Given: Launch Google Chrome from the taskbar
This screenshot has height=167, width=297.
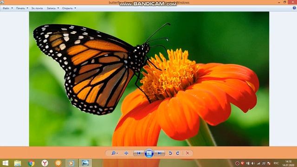Looking at the screenshot, I should coord(32,163).
